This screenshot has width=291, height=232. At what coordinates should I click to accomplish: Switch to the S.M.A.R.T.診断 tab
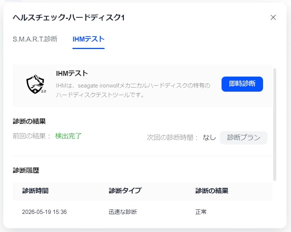[x=35, y=39]
